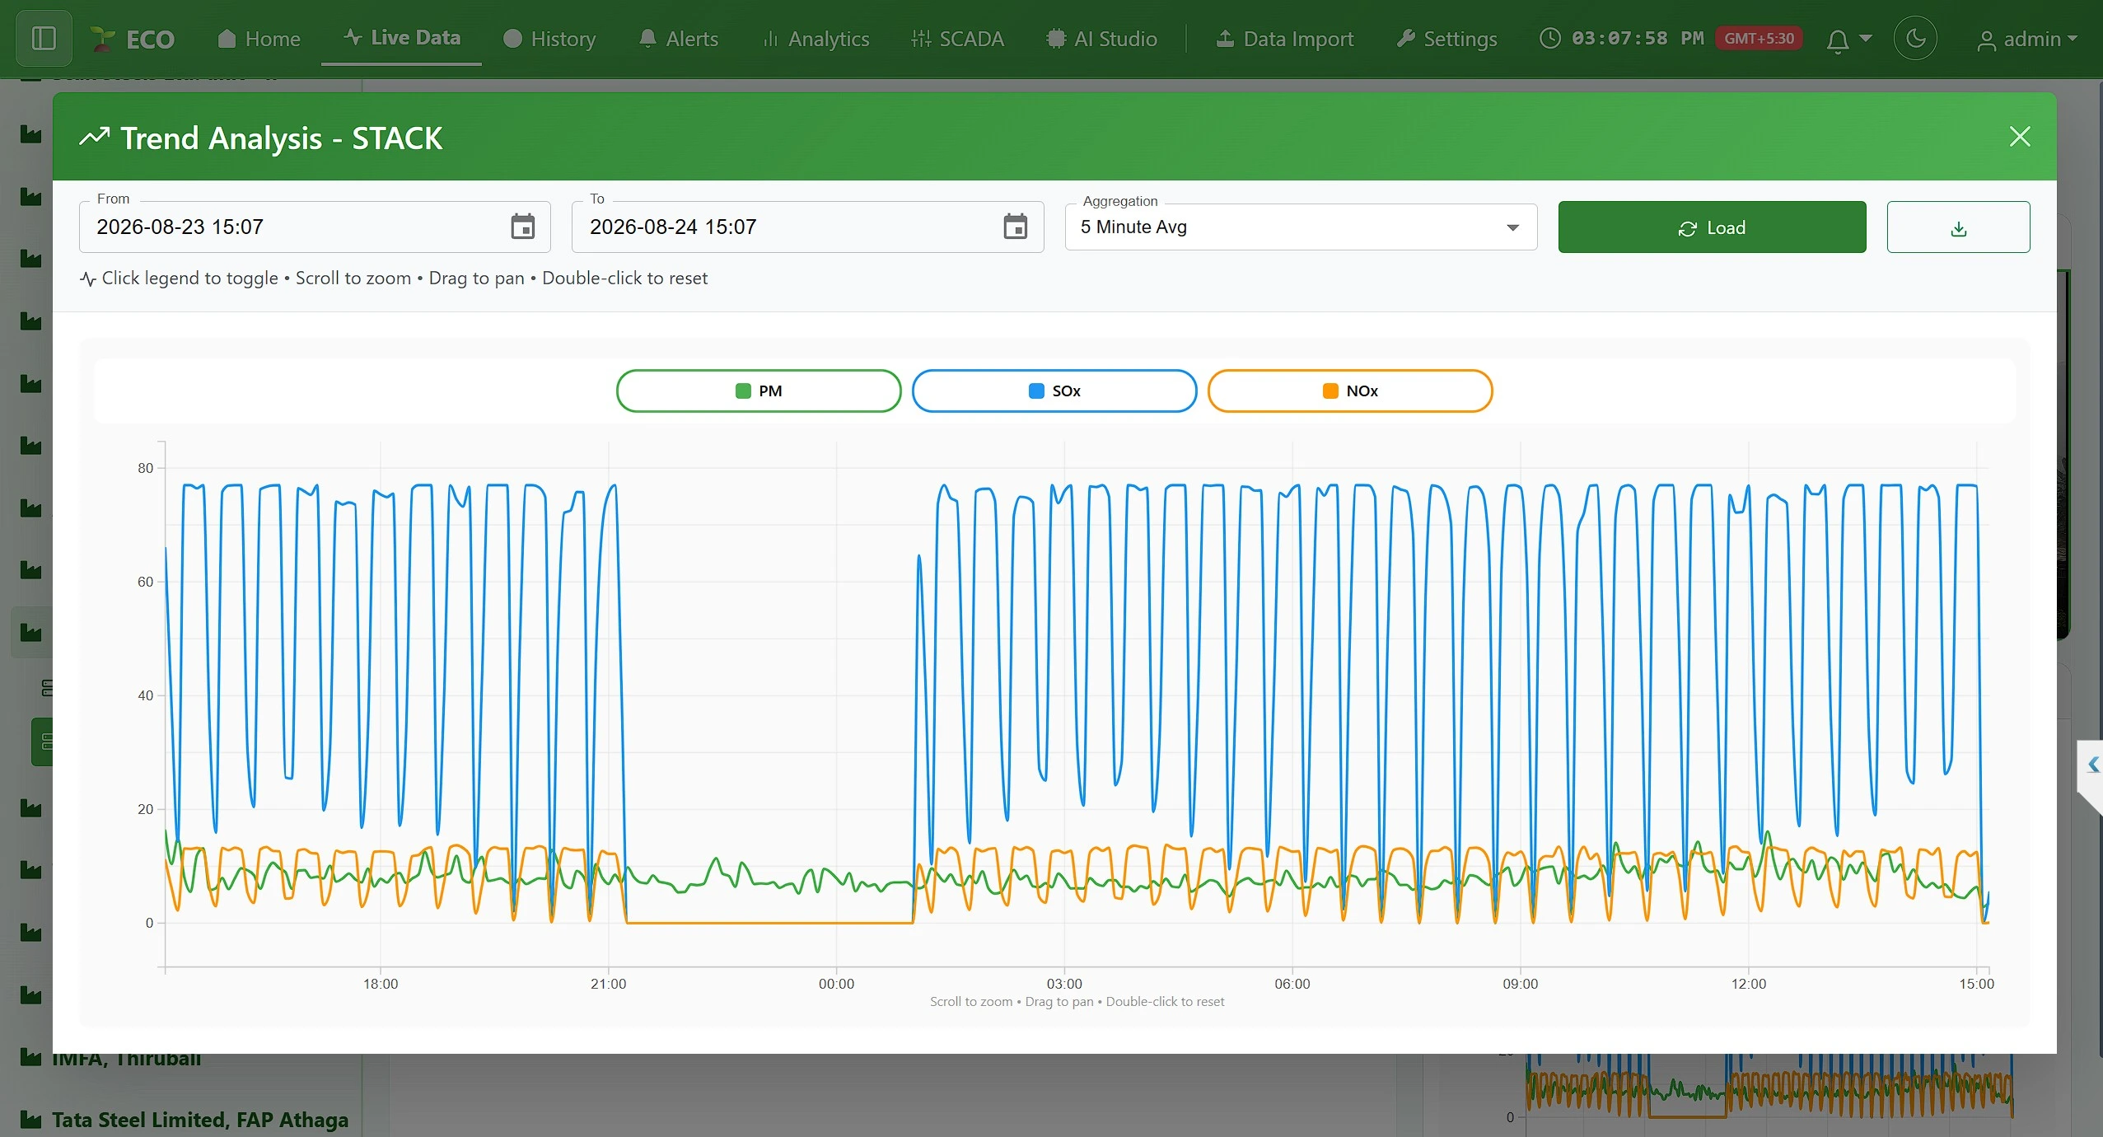Click the factory icon beside Tata Steel Limited
The height and width of the screenshot is (1137, 2103).
pos(30,1119)
